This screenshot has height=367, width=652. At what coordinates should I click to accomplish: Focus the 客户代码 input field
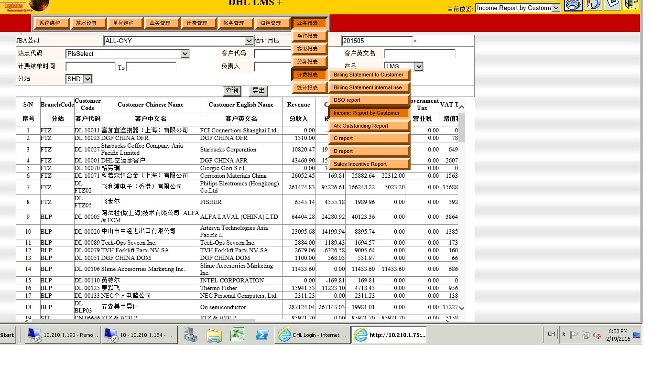[272, 54]
